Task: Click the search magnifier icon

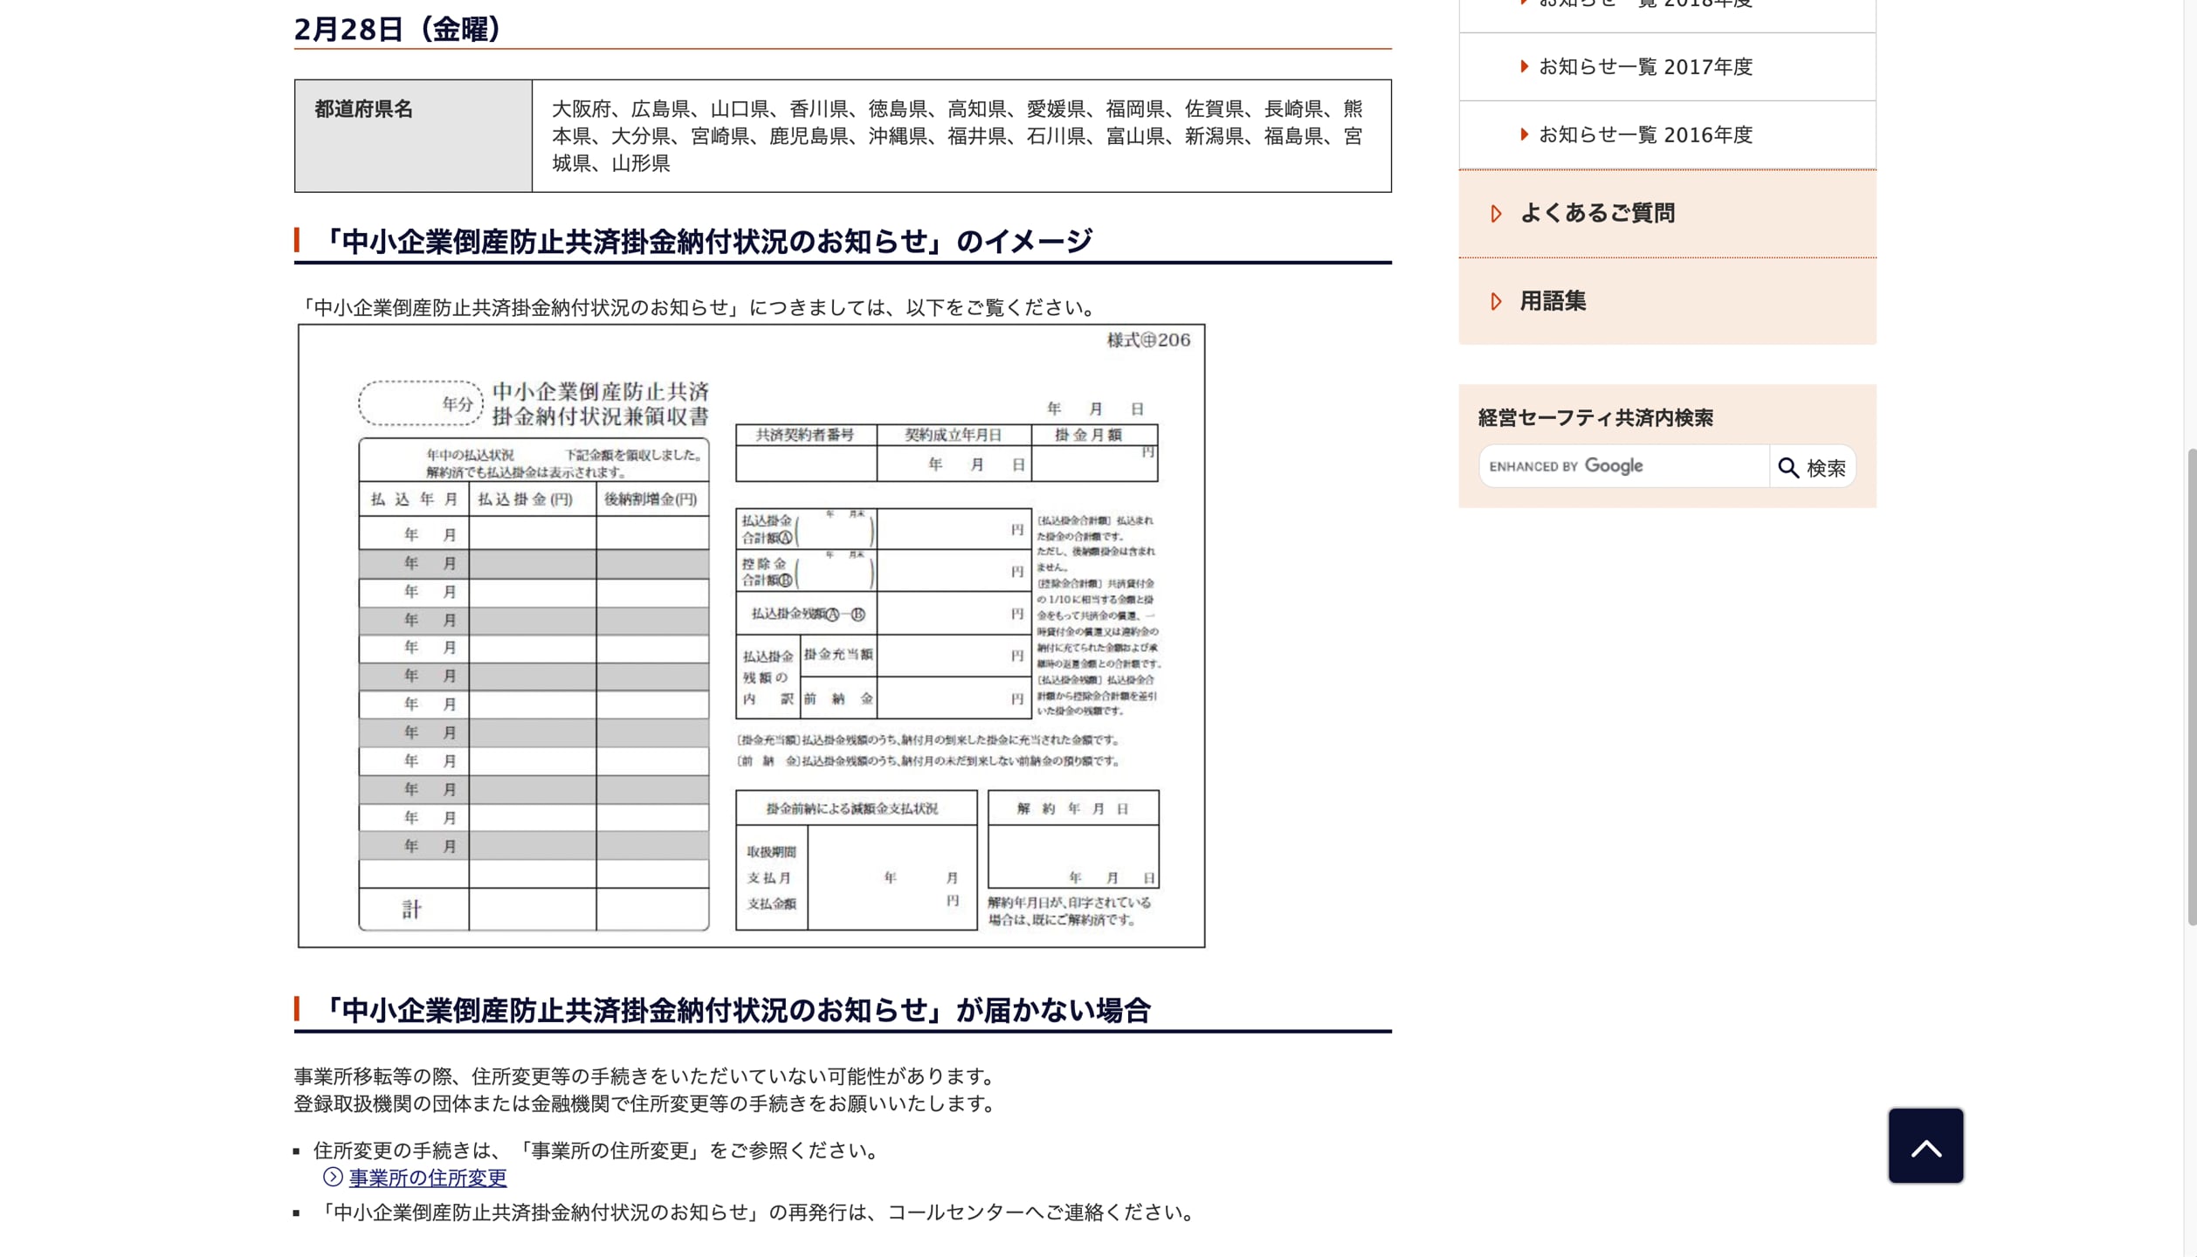Action: [x=1788, y=466]
